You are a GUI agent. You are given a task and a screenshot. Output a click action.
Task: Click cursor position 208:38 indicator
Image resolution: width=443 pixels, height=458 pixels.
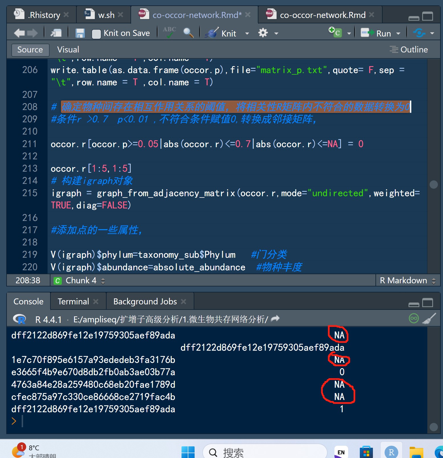pyautogui.click(x=28, y=281)
